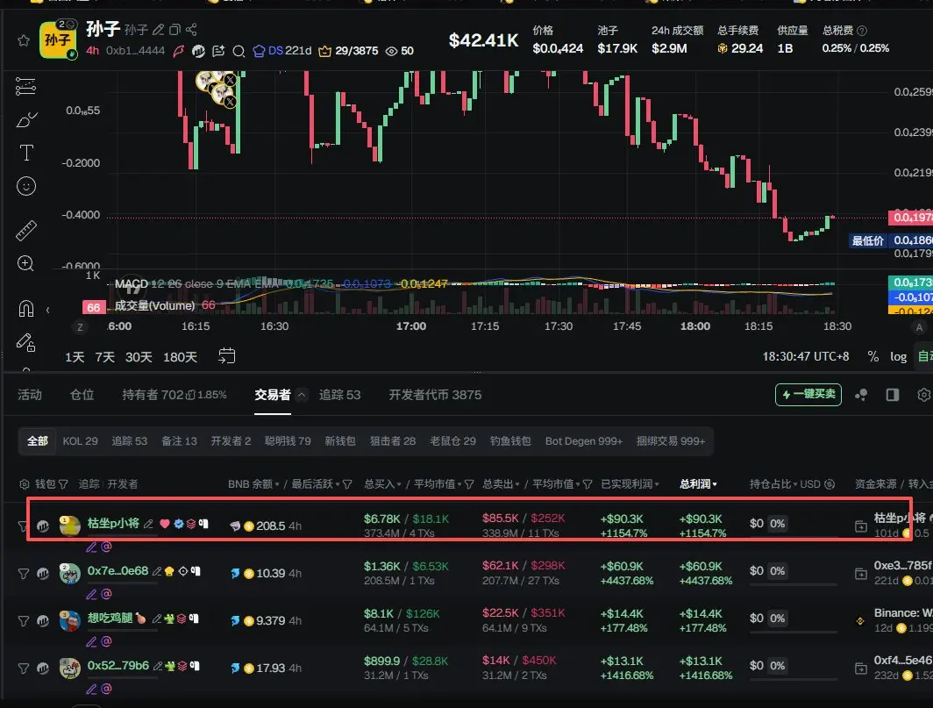Copy the 孙子 token name
933x708 pixels.
(175, 30)
